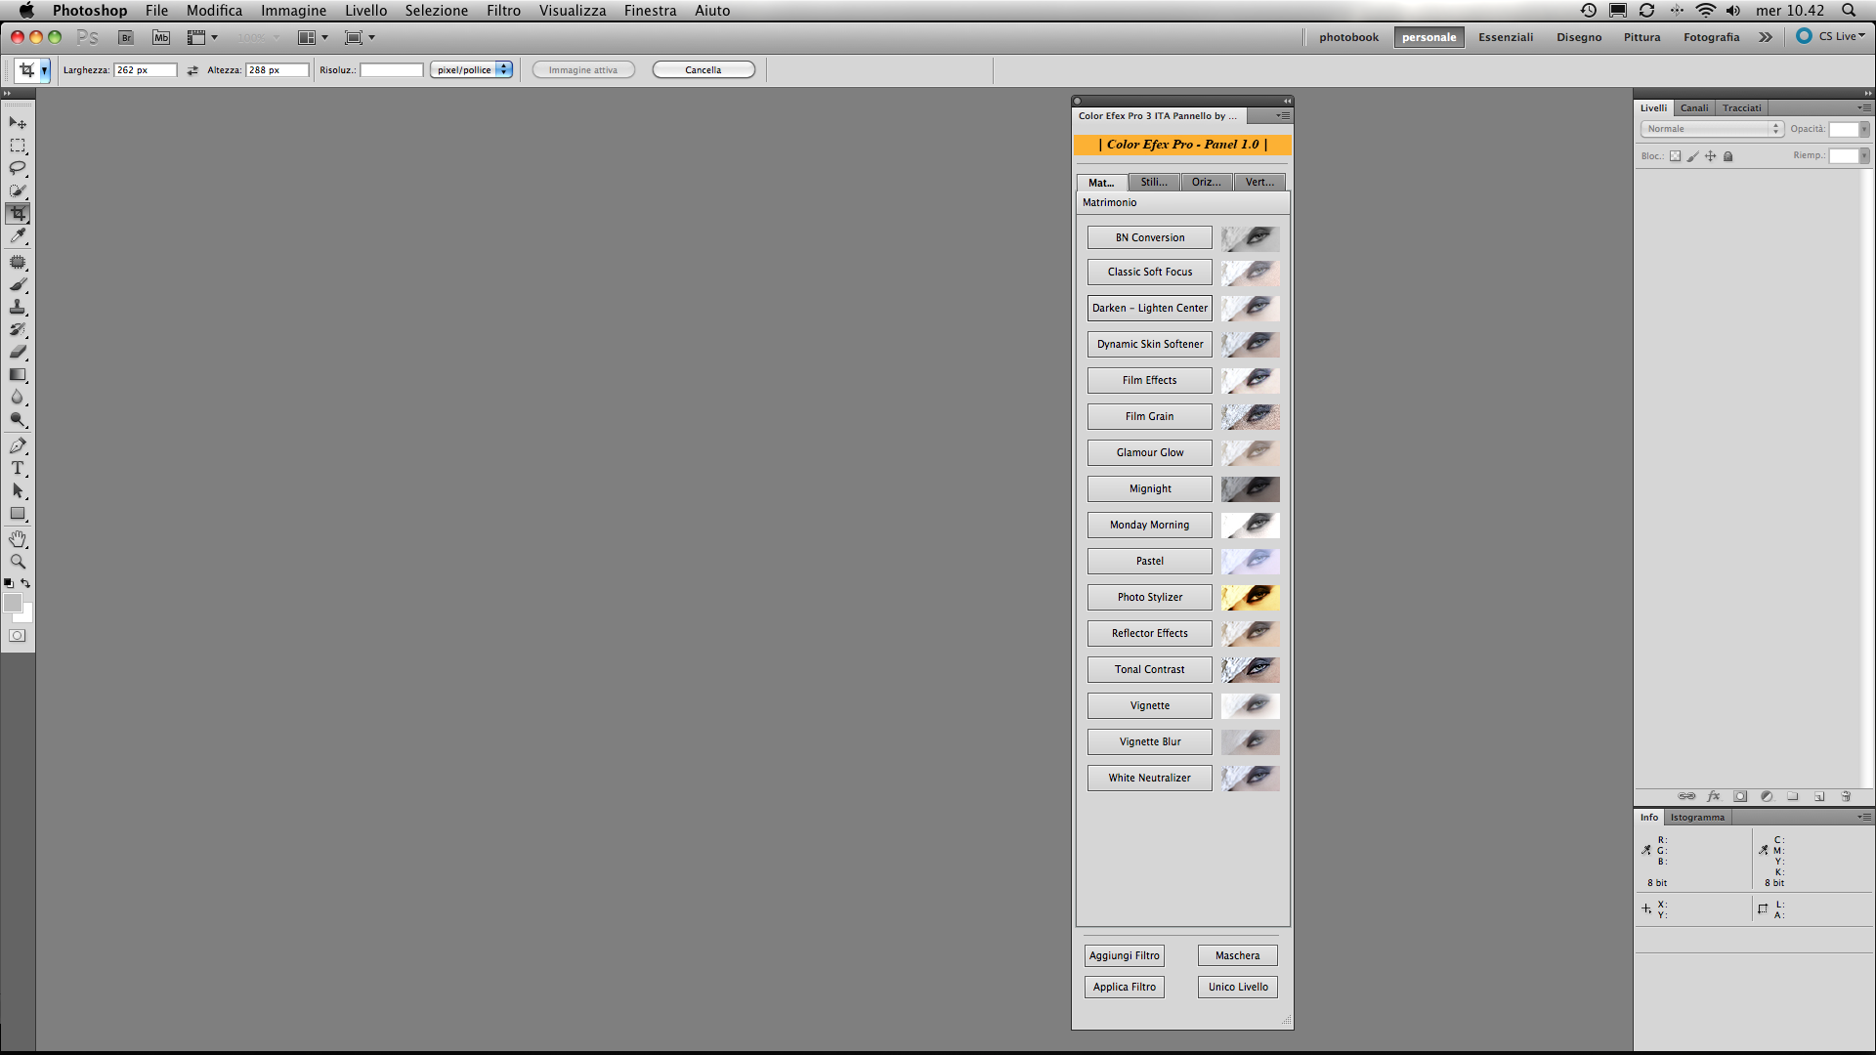Click the Larghezza width input field
Viewport: 1876px width, 1055px height.
tap(146, 70)
